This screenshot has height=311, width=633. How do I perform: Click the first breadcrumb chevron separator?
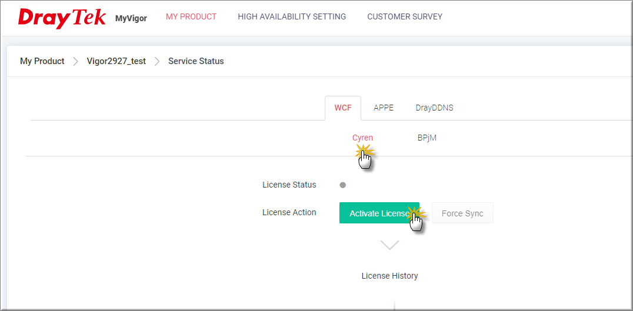click(x=75, y=61)
